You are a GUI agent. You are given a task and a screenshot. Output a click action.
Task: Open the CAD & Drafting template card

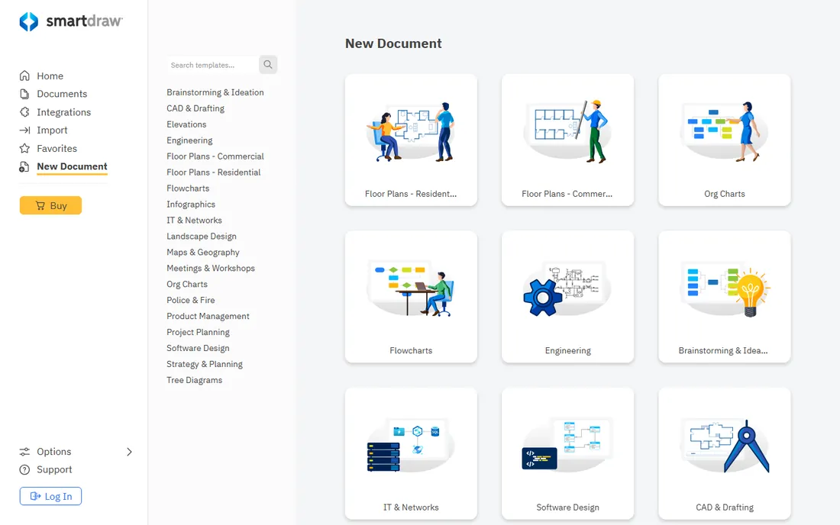724,454
